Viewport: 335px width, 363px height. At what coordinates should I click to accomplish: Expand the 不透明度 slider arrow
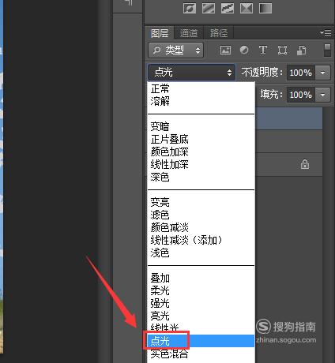pos(322,73)
